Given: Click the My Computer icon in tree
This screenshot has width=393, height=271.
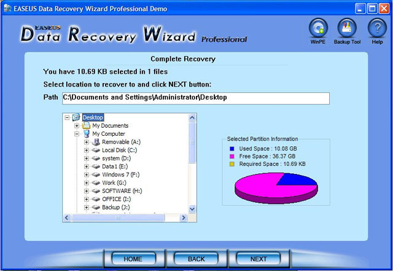Looking at the screenshot, I should click(x=86, y=133).
